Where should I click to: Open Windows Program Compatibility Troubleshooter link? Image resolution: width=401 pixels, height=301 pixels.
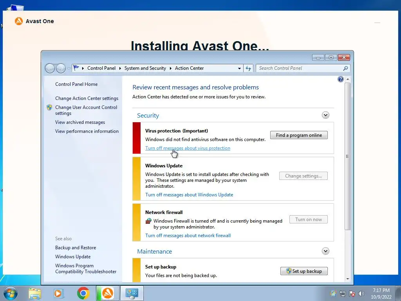(x=86, y=268)
